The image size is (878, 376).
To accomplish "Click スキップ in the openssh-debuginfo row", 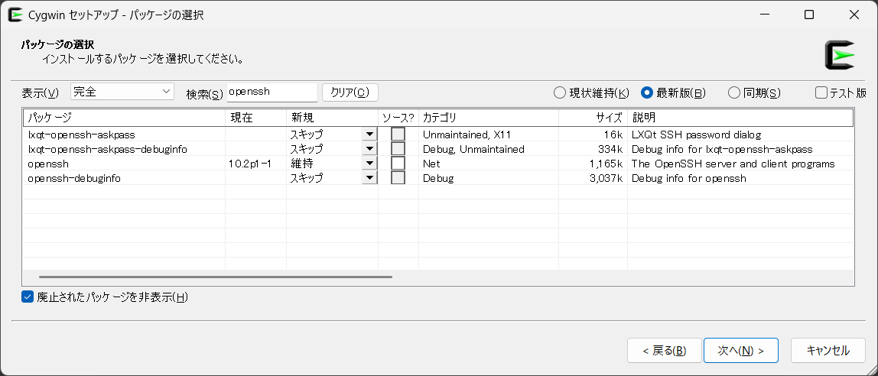I will point(306,179).
